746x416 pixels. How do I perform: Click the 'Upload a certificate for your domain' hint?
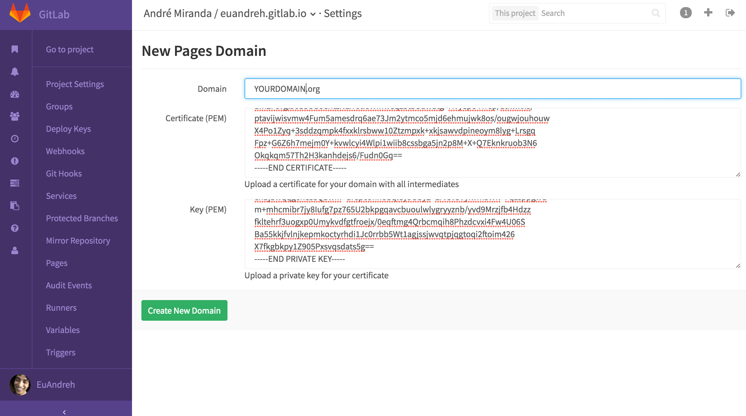click(351, 184)
